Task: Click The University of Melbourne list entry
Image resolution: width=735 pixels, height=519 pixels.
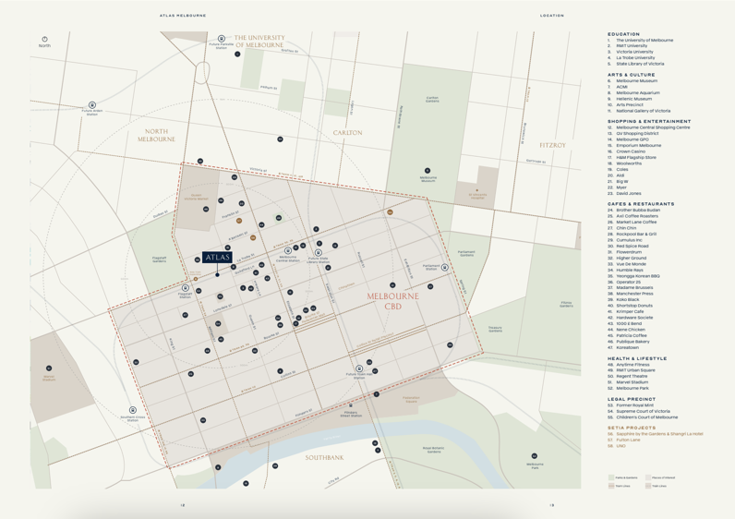Action: [645, 41]
